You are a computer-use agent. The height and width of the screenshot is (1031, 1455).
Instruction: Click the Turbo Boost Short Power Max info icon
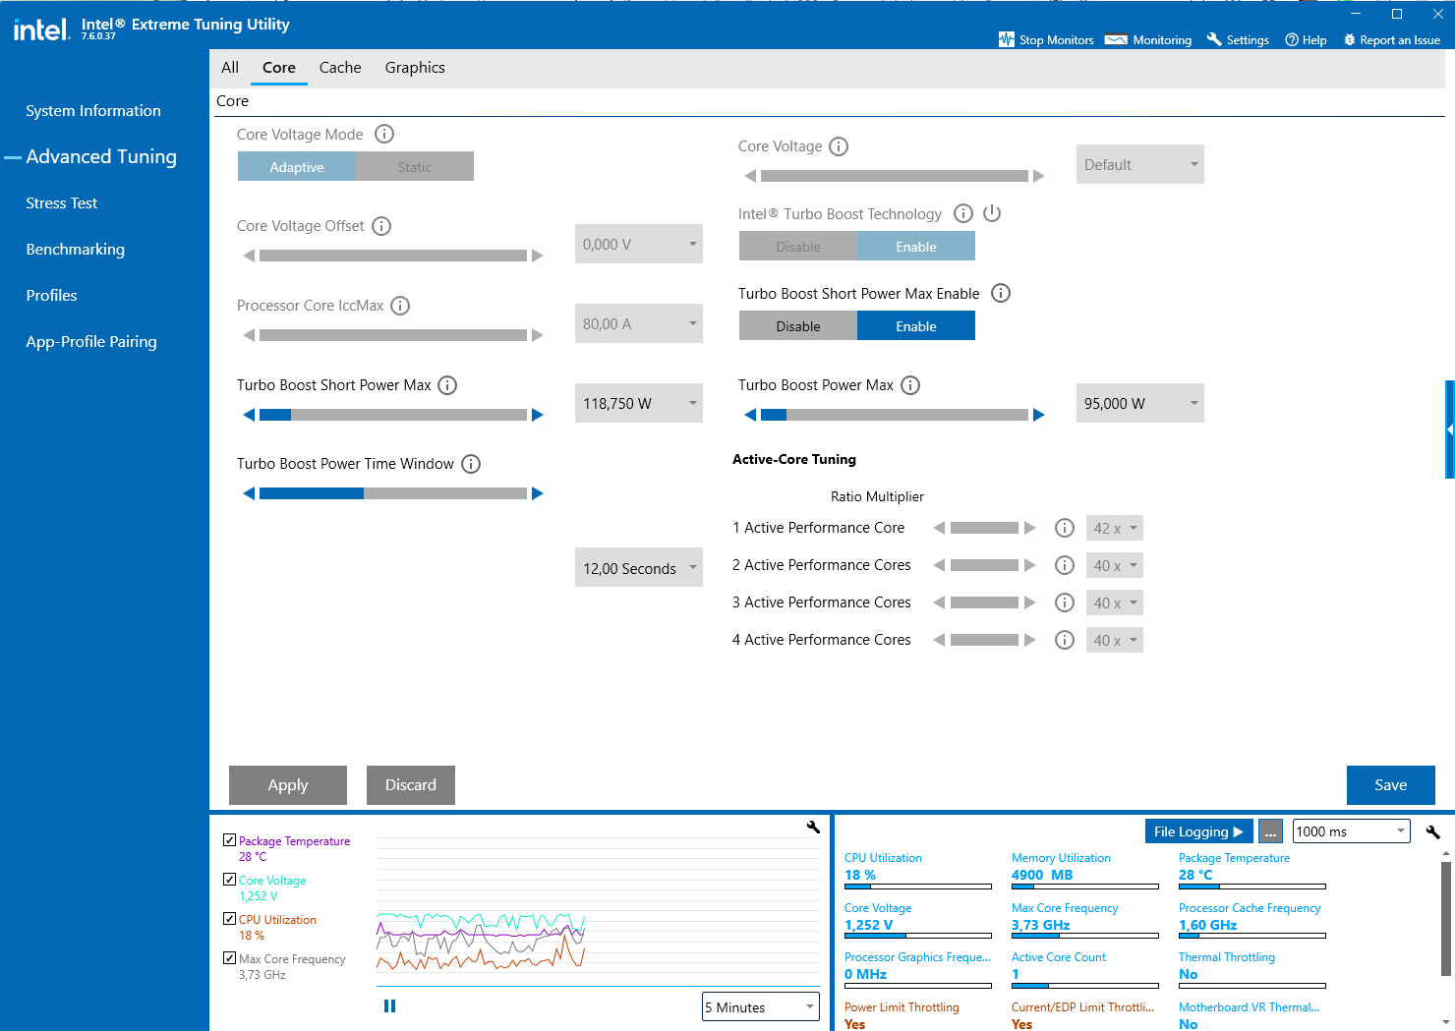(447, 385)
